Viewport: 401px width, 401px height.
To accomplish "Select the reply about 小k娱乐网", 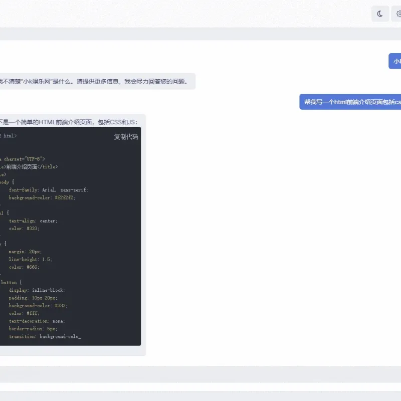I will pos(97,82).
